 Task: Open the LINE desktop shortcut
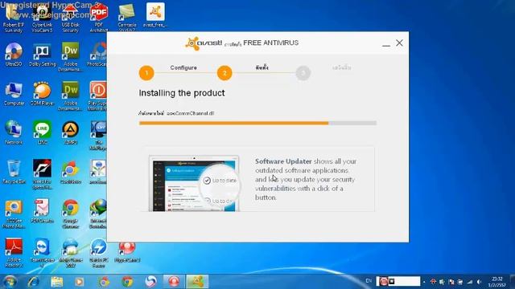(x=42, y=132)
